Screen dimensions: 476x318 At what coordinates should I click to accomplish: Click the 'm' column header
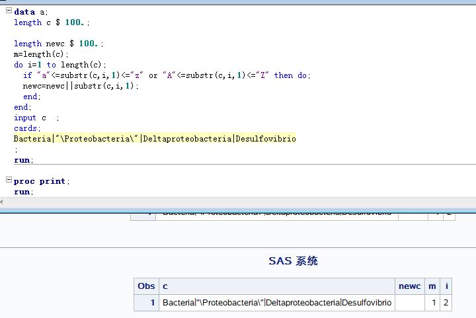tap(432, 286)
